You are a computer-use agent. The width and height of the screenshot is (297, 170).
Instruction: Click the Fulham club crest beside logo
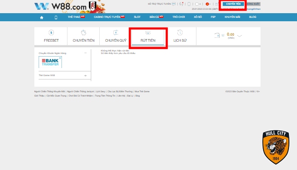(92, 6)
